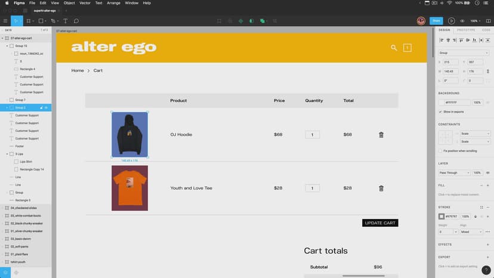Open the 100% zoom level dropdown
The image size is (494, 278).
pyautogui.click(x=475, y=21)
